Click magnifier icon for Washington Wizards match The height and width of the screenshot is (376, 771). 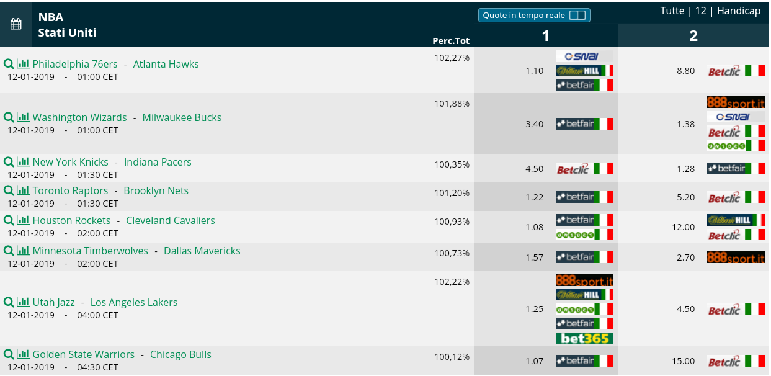pos(9,117)
